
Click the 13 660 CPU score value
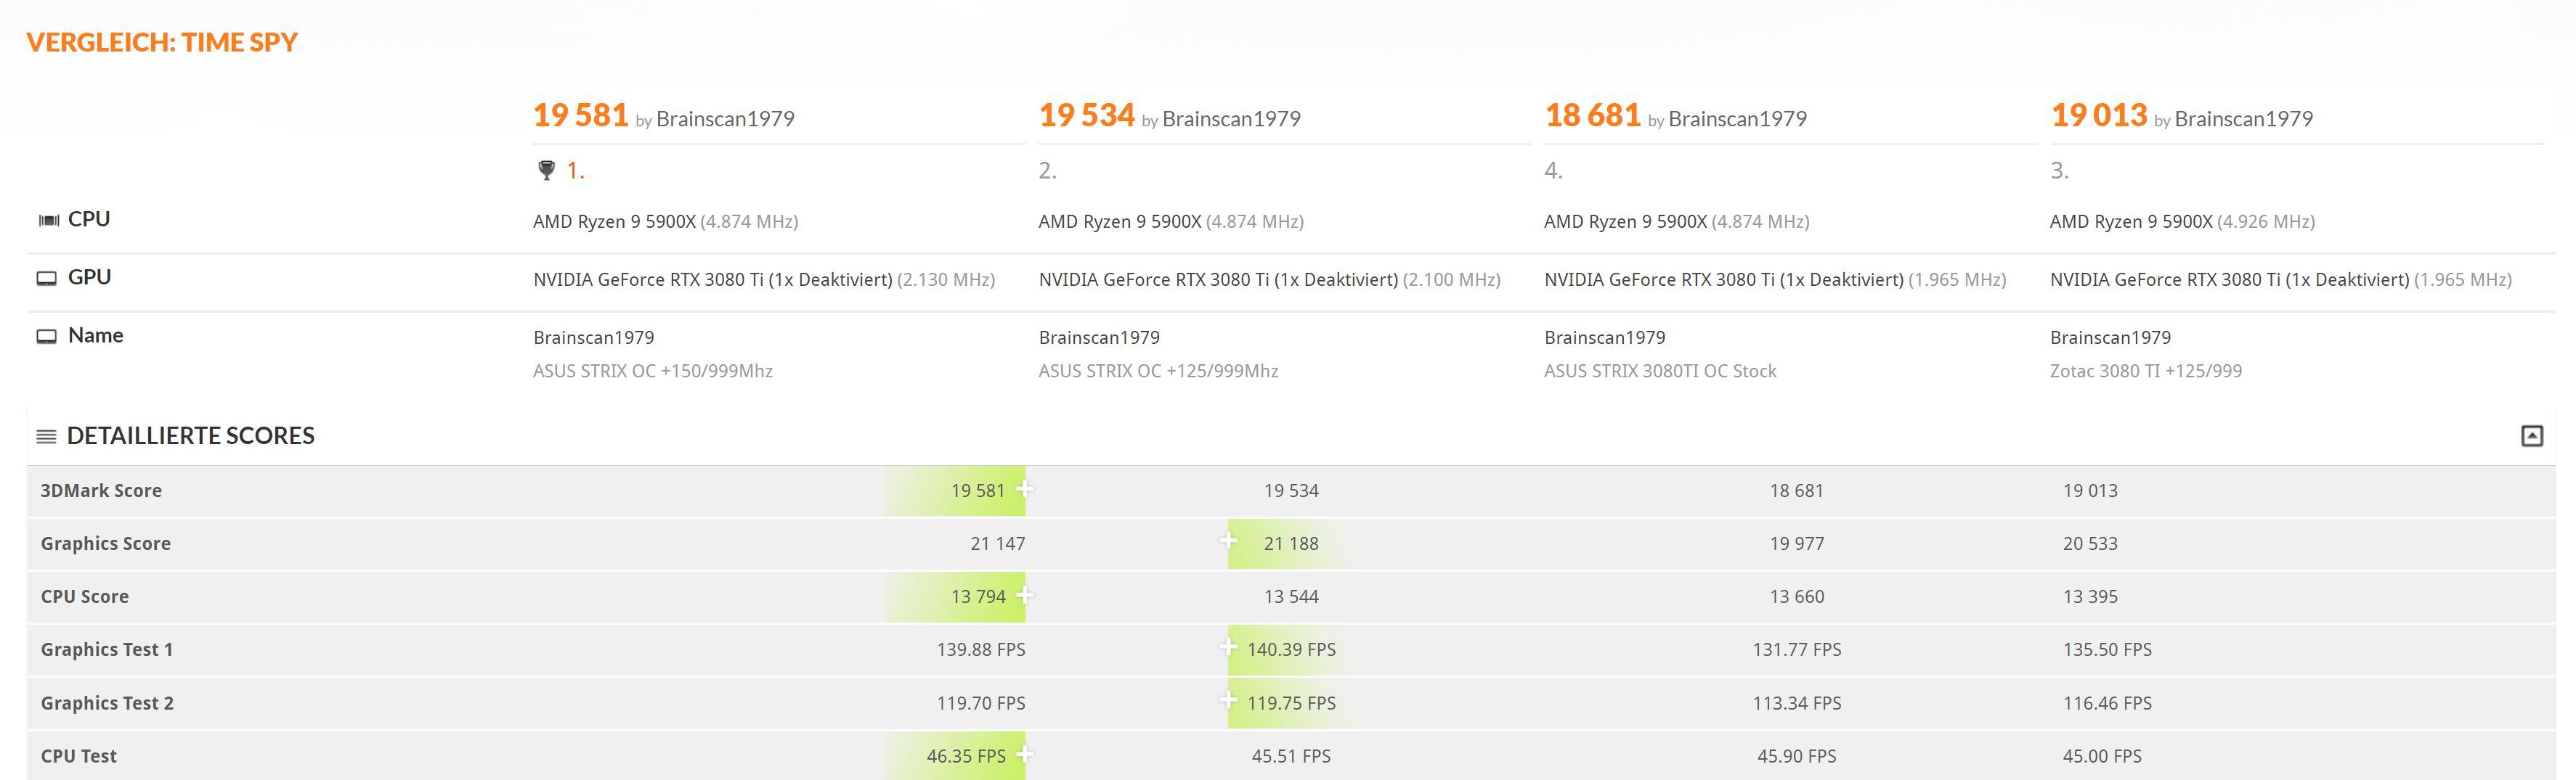click(x=1797, y=596)
